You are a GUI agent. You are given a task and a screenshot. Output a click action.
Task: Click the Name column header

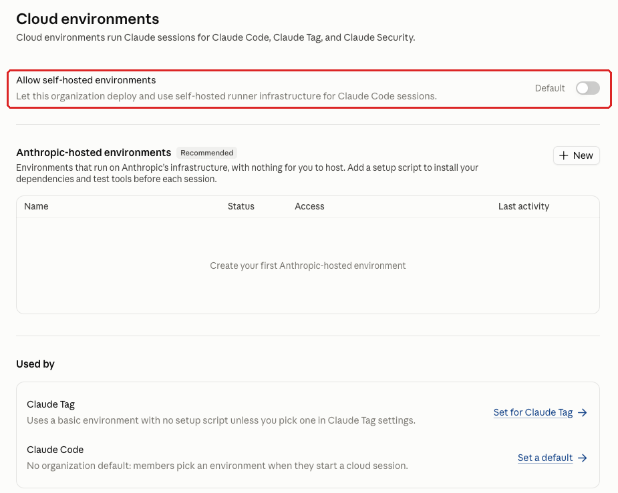pos(36,206)
